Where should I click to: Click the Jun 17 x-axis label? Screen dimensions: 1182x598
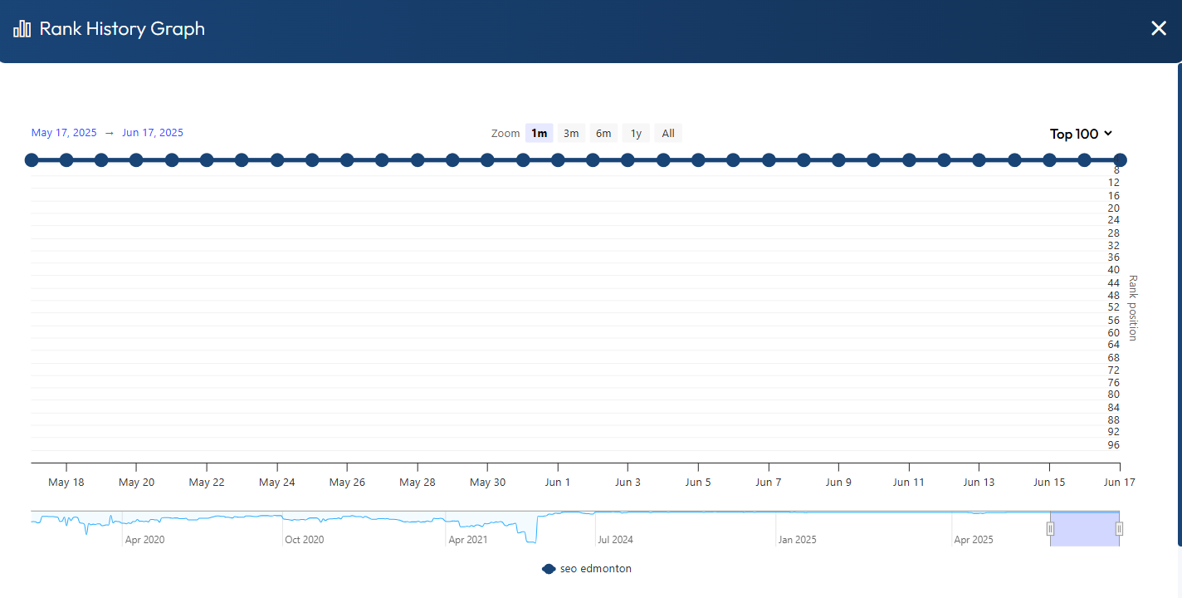1119,483
